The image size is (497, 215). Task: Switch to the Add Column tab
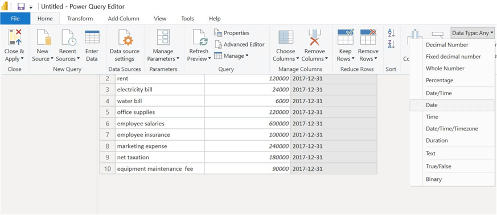[x=124, y=19]
